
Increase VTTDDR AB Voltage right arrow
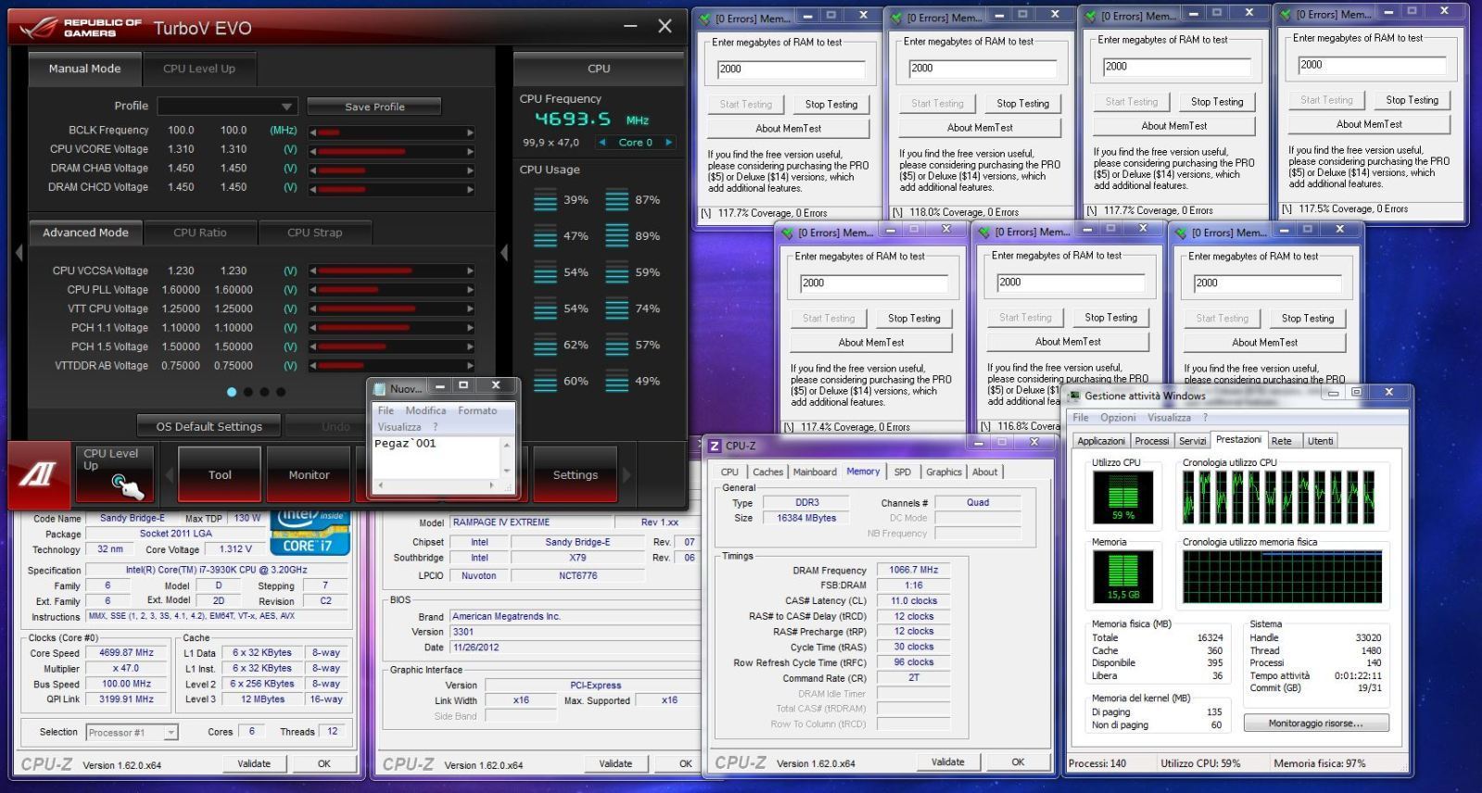[x=470, y=366]
